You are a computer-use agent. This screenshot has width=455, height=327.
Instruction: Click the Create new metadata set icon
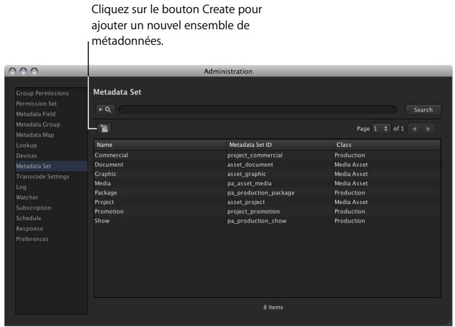[x=104, y=128]
